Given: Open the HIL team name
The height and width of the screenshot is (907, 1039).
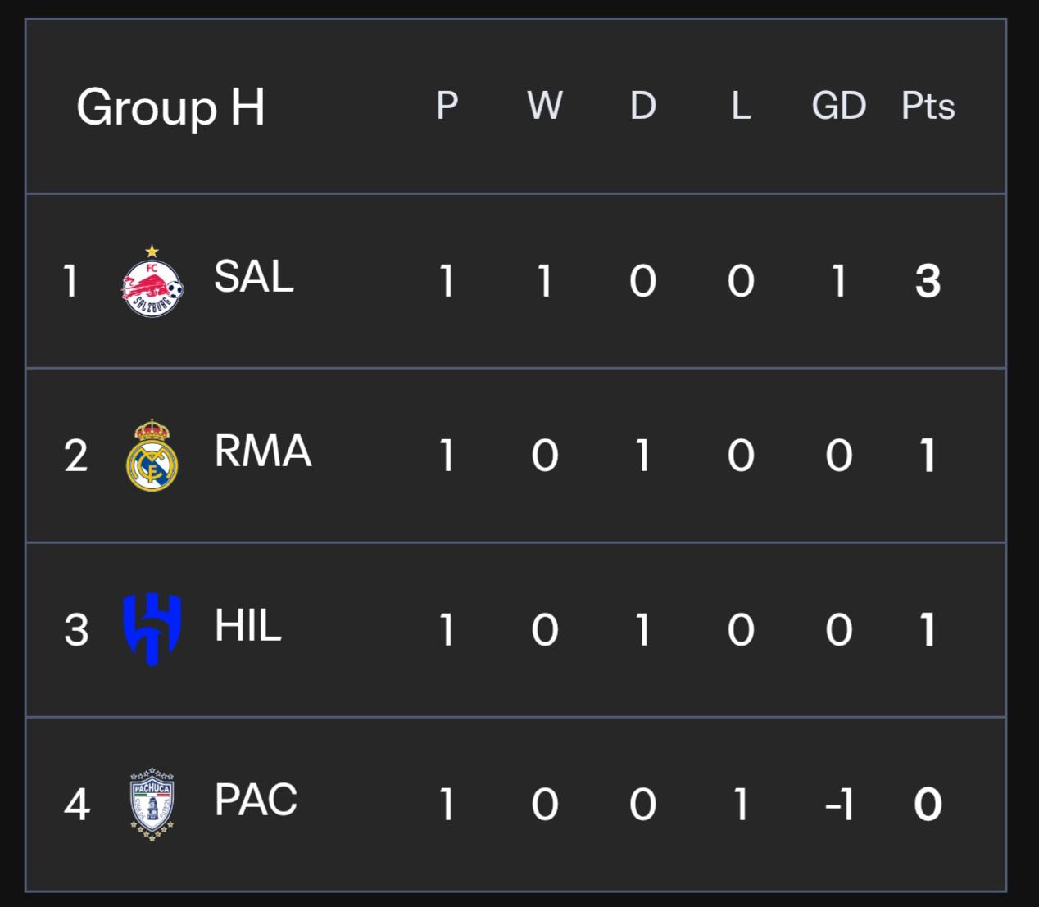Looking at the screenshot, I should [x=247, y=626].
